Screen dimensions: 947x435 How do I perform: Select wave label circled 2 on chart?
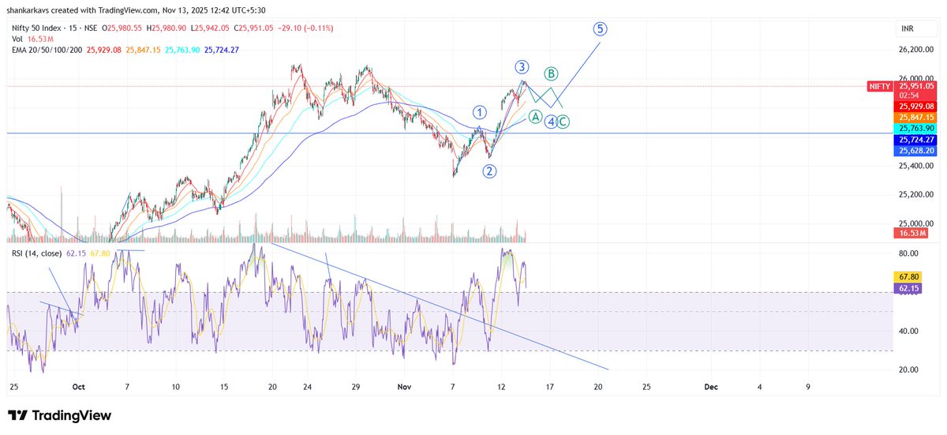coord(490,171)
